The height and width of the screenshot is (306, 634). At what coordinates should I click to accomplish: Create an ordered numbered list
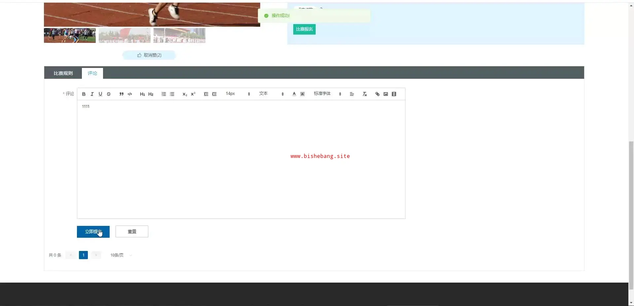164,94
